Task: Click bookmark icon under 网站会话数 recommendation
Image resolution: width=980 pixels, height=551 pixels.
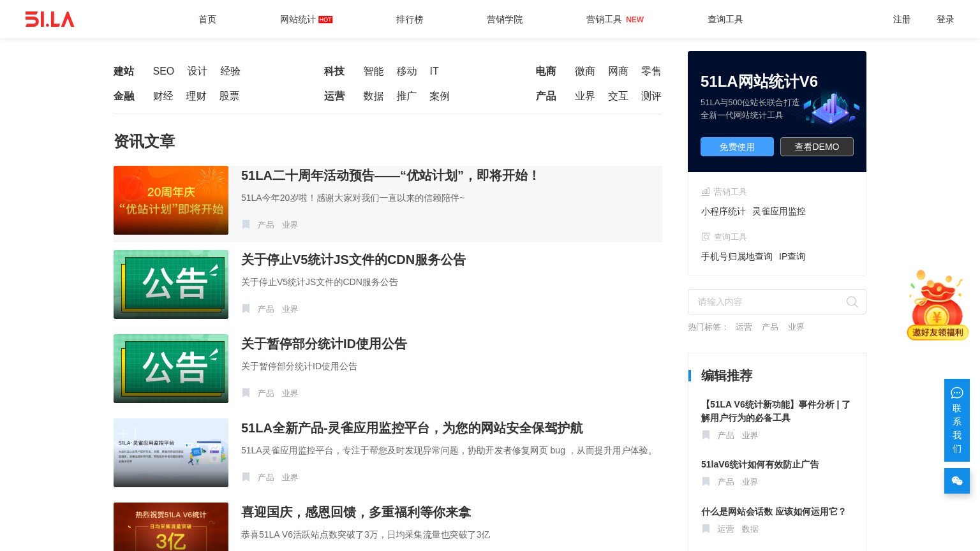Action: tap(706, 529)
